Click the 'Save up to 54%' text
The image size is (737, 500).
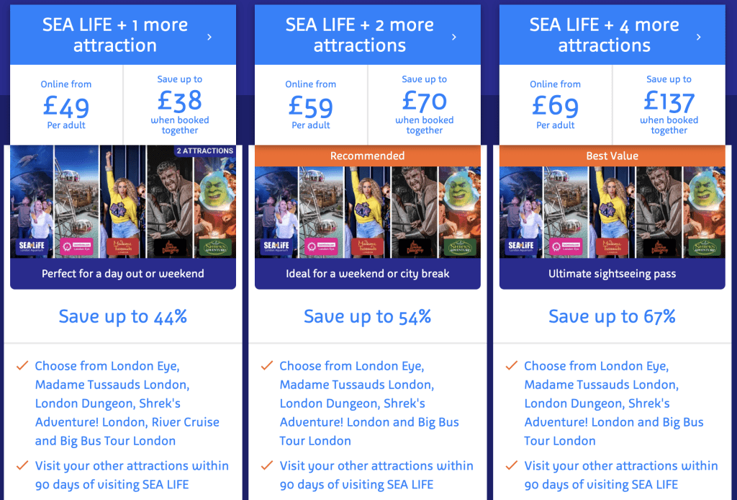pyautogui.click(x=367, y=316)
